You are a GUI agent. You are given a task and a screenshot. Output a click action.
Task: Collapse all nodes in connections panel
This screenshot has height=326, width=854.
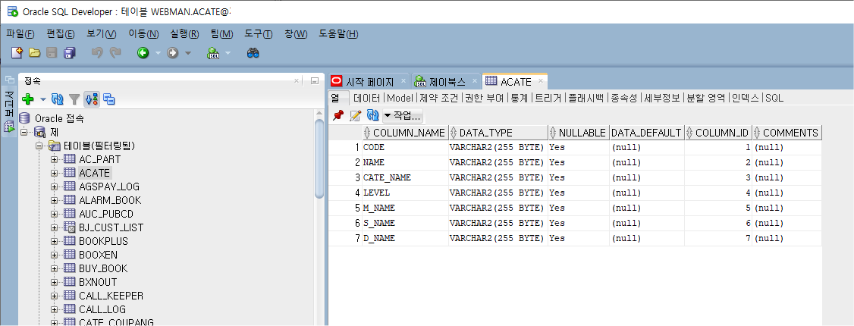pyautogui.click(x=109, y=99)
